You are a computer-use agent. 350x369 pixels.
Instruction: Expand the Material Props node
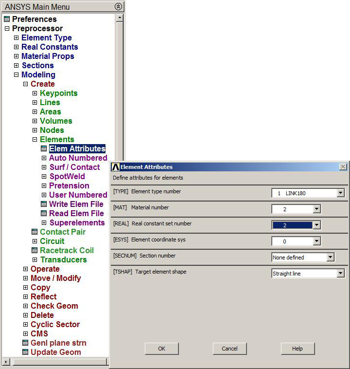[x=16, y=56]
